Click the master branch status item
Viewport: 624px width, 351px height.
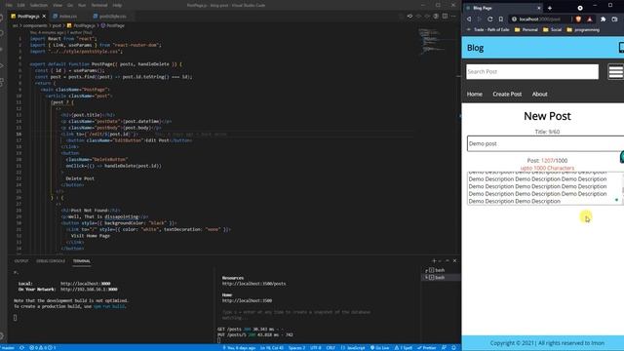(x=8, y=348)
